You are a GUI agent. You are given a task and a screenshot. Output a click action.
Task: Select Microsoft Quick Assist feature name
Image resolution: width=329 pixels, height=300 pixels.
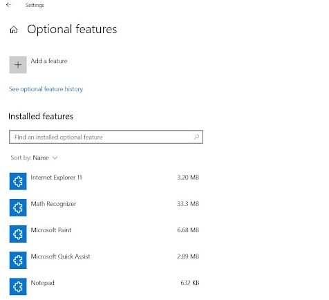[x=60, y=256]
